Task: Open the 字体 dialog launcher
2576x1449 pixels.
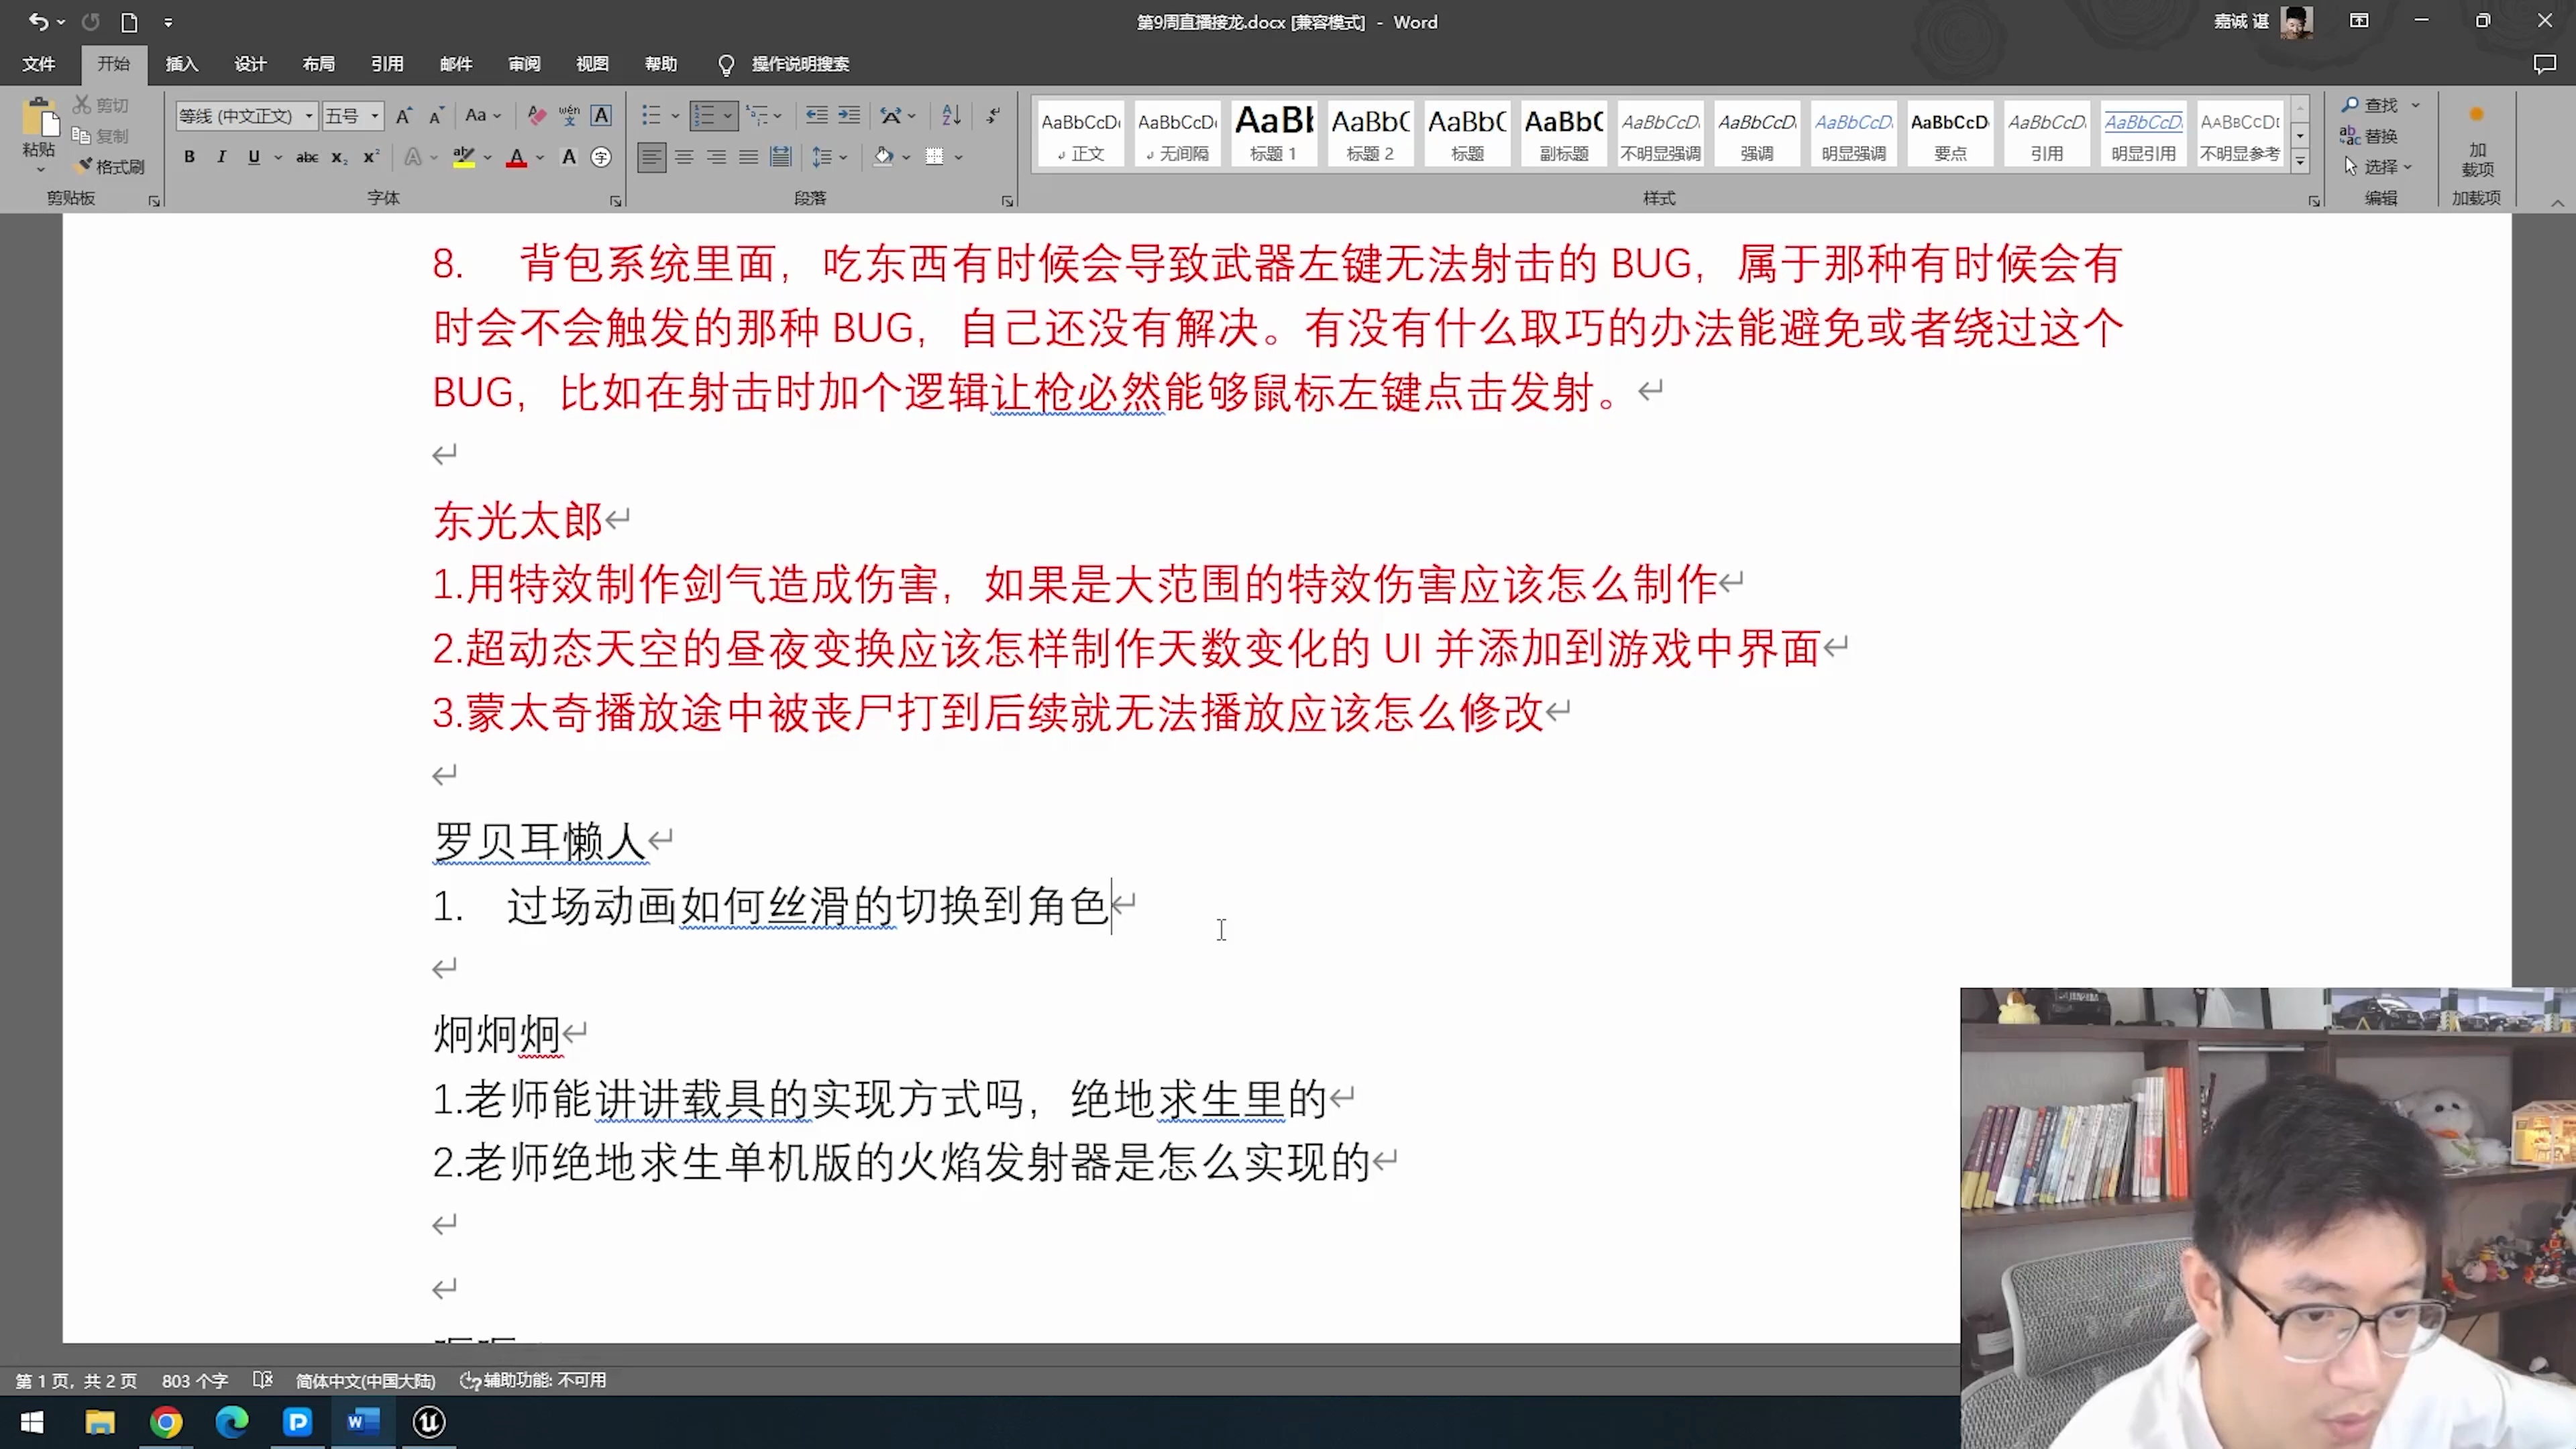Action: [x=616, y=200]
